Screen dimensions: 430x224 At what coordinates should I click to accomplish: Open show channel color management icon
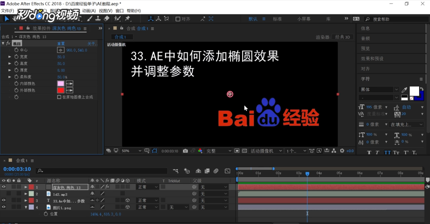(200, 151)
